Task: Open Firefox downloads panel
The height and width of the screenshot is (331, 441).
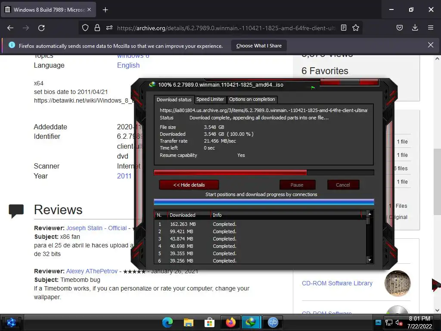Action: (x=415, y=28)
